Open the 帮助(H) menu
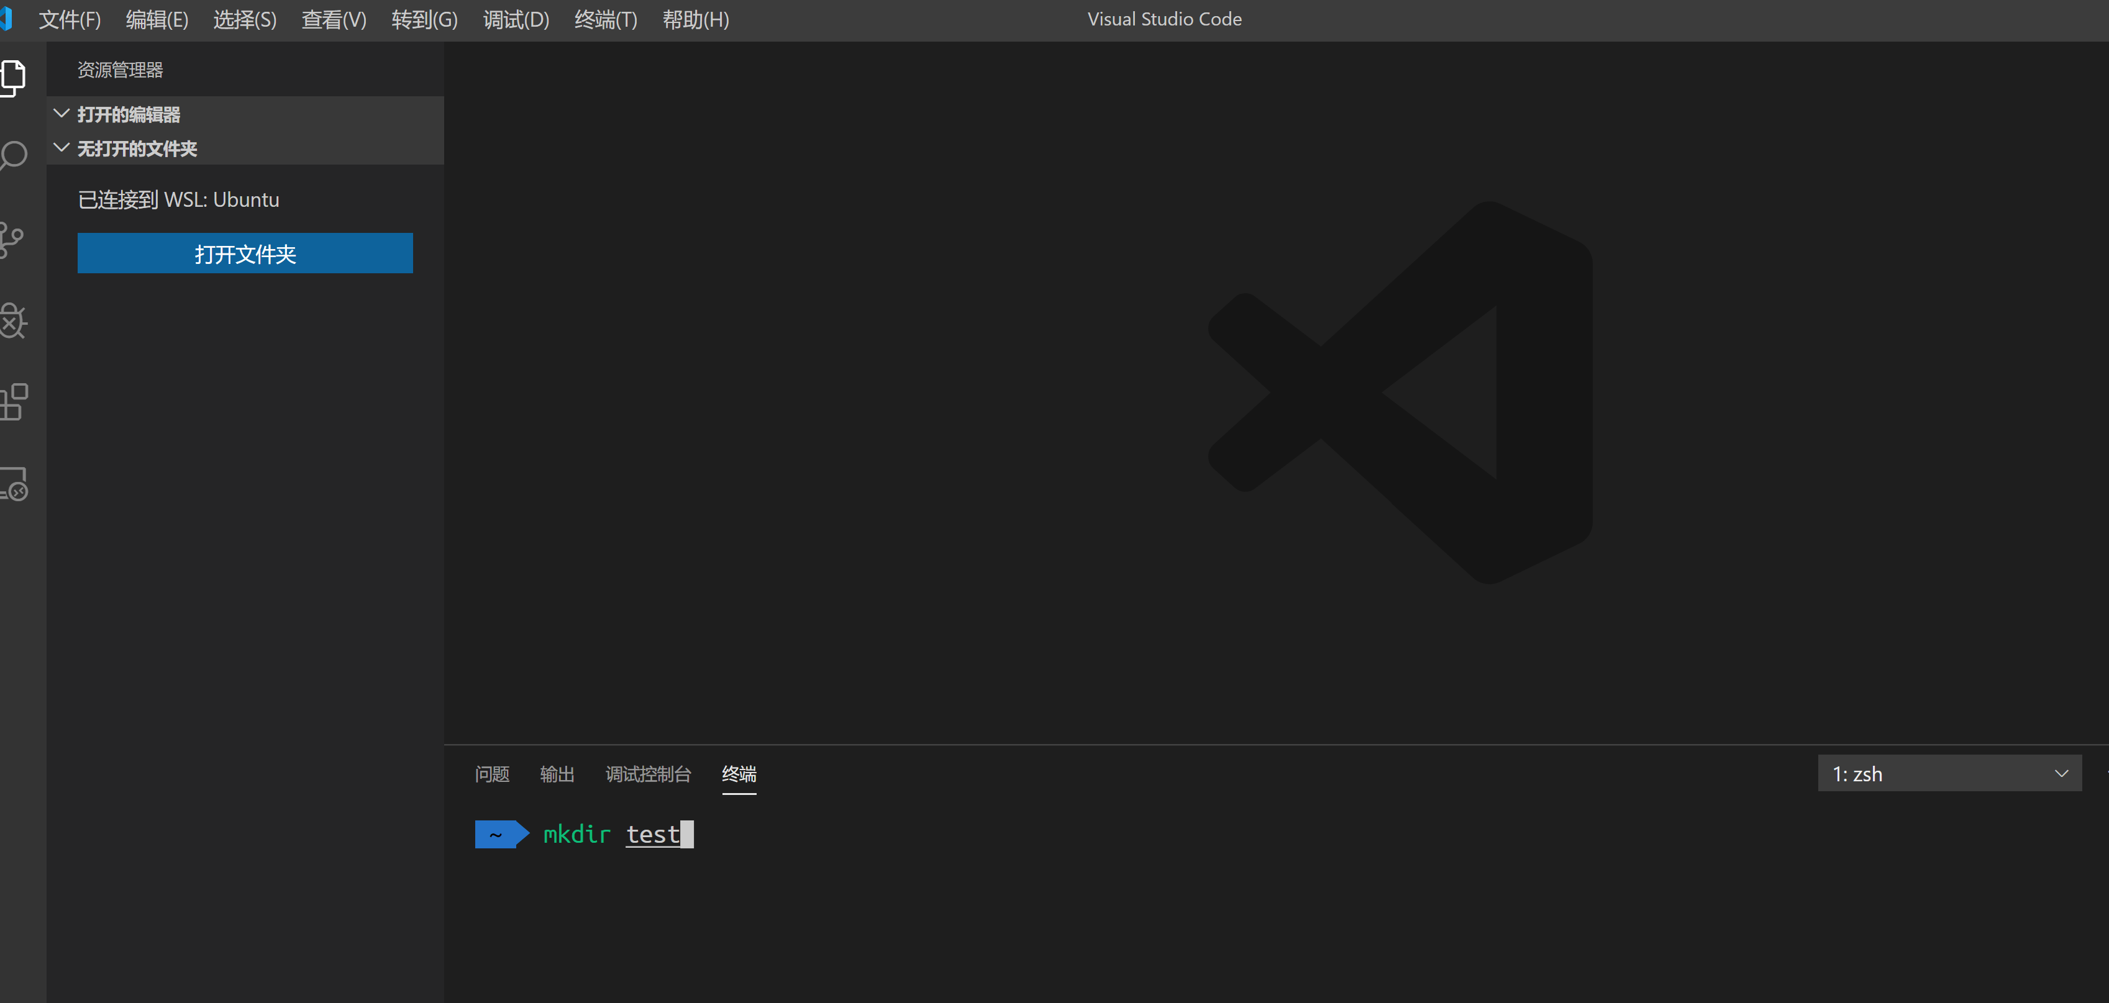This screenshot has width=2109, height=1003. tap(695, 20)
